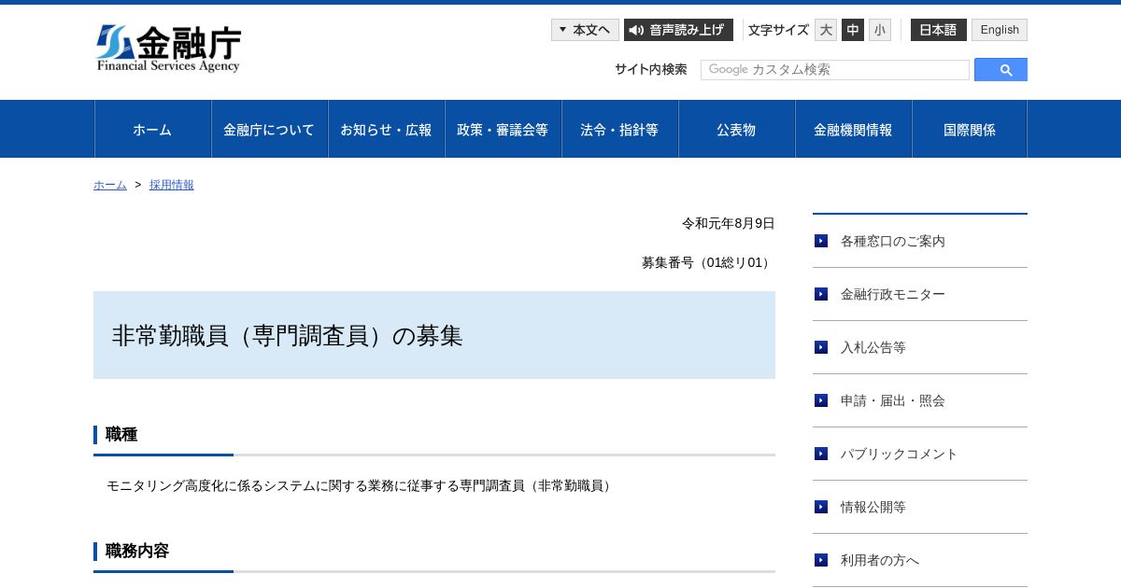Click the blue search magnifier button
Viewport: 1121px width, 588px height.
(x=1000, y=70)
